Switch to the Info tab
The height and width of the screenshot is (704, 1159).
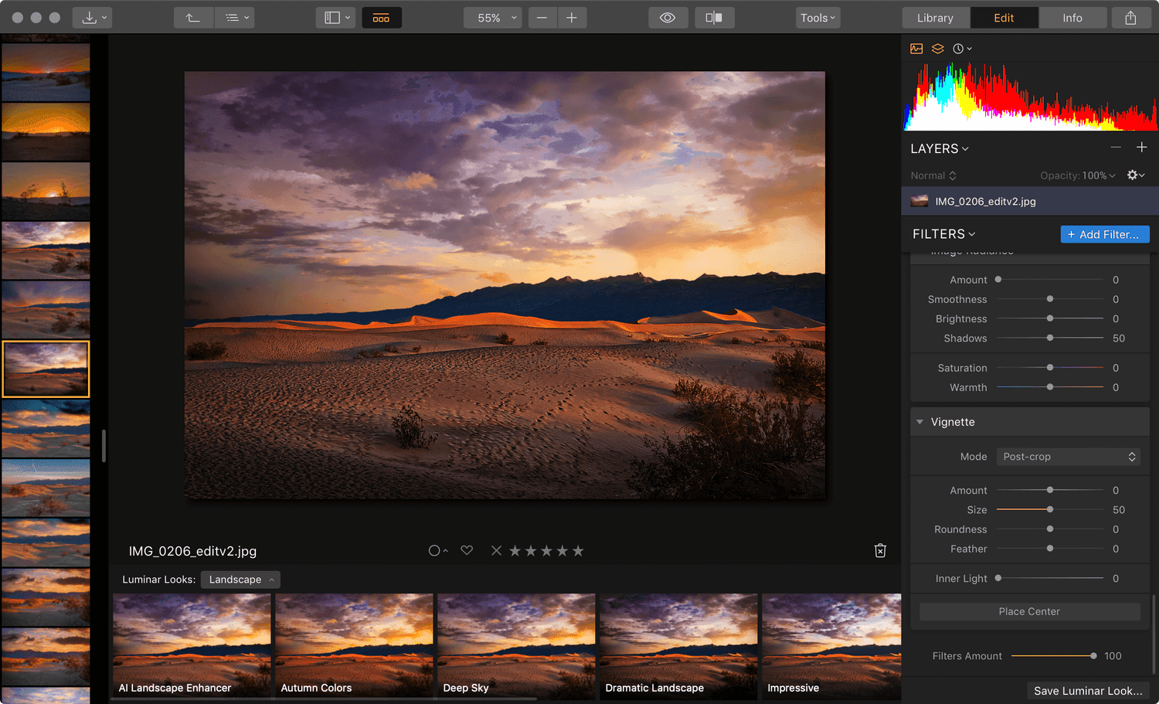[1072, 18]
